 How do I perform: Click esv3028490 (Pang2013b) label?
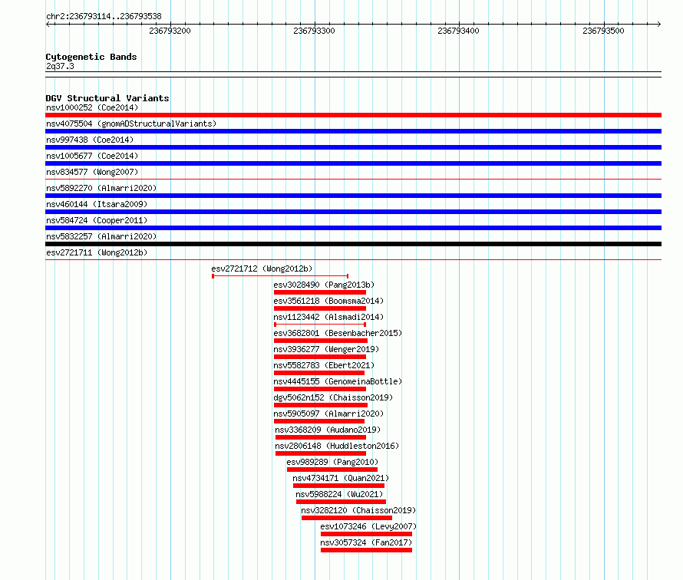(x=324, y=285)
